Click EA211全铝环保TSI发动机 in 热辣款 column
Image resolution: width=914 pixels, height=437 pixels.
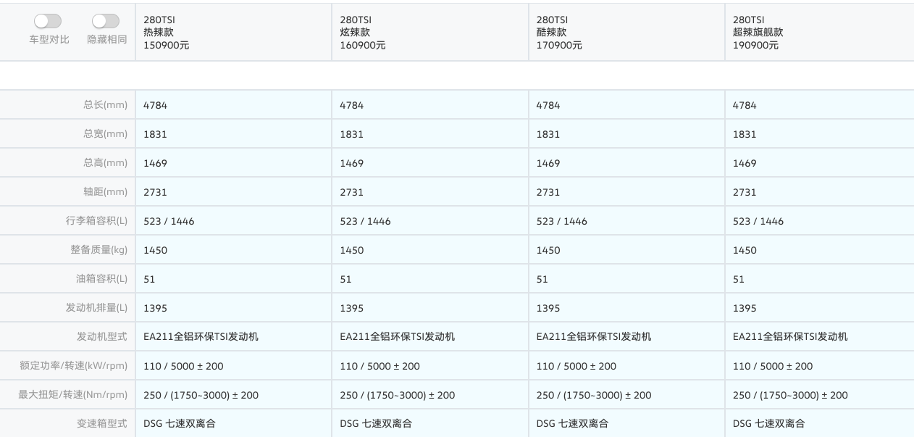(x=201, y=337)
